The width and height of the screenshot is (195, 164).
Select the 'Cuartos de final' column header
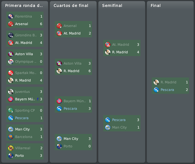click(71, 5)
